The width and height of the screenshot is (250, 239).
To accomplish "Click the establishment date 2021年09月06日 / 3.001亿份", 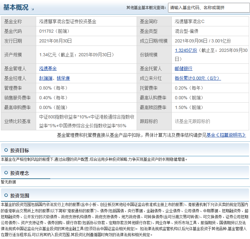I will [x=203, y=41].
